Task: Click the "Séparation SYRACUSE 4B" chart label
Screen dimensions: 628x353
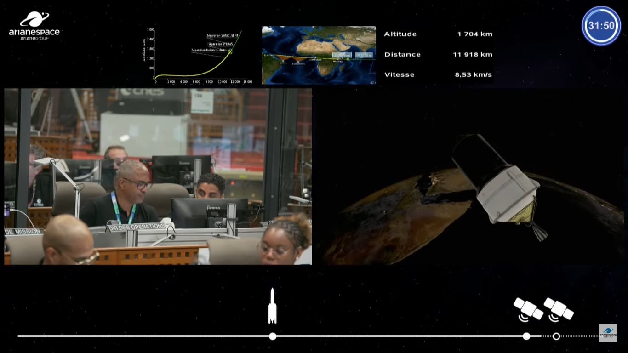Action: [x=223, y=35]
